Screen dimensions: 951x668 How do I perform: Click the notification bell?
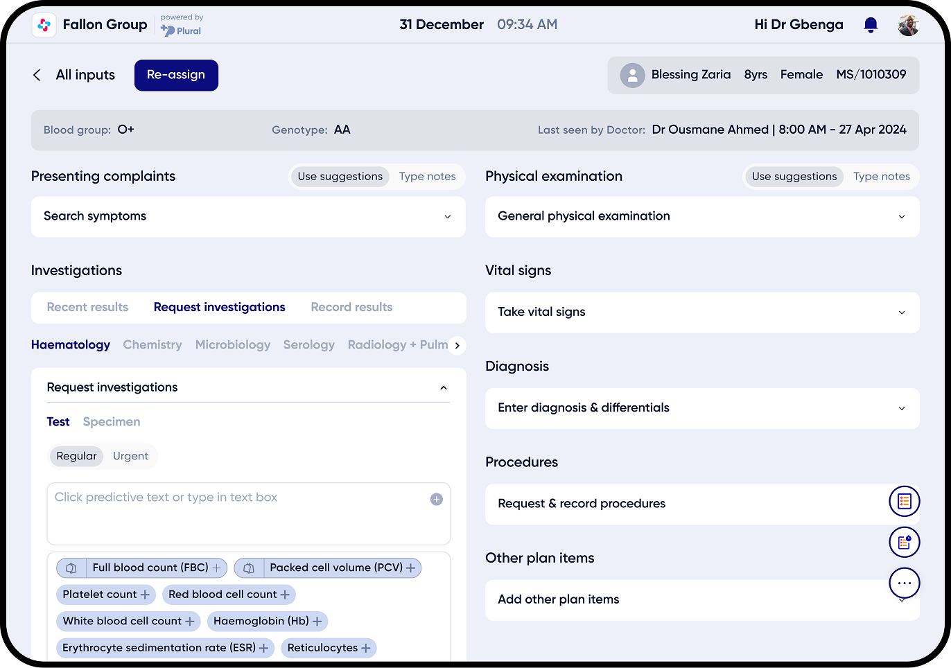click(871, 24)
